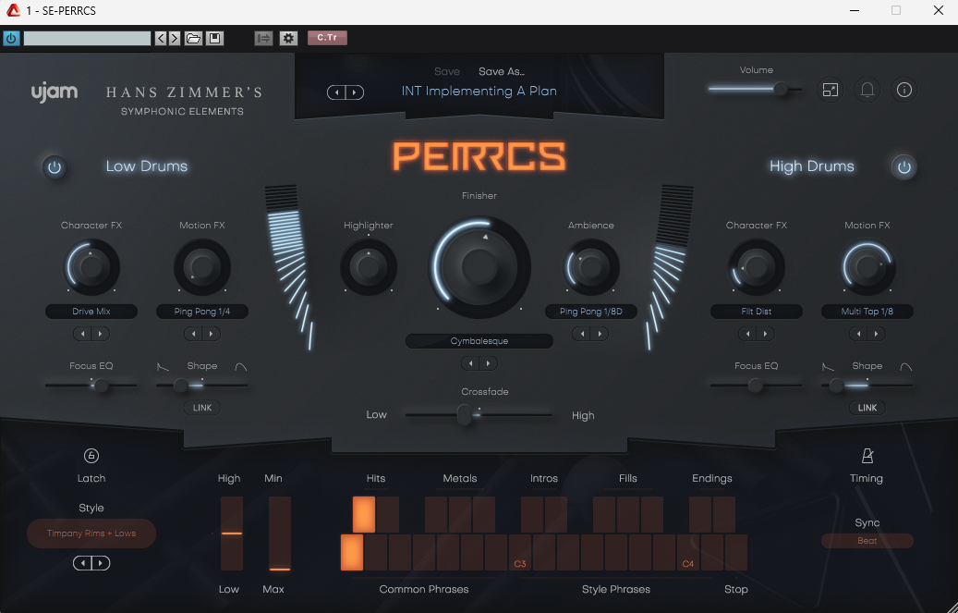Image resolution: width=958 pixels, height=613 pixels.
Task: Click the C.Tr button
Action: tap(327, 37)
